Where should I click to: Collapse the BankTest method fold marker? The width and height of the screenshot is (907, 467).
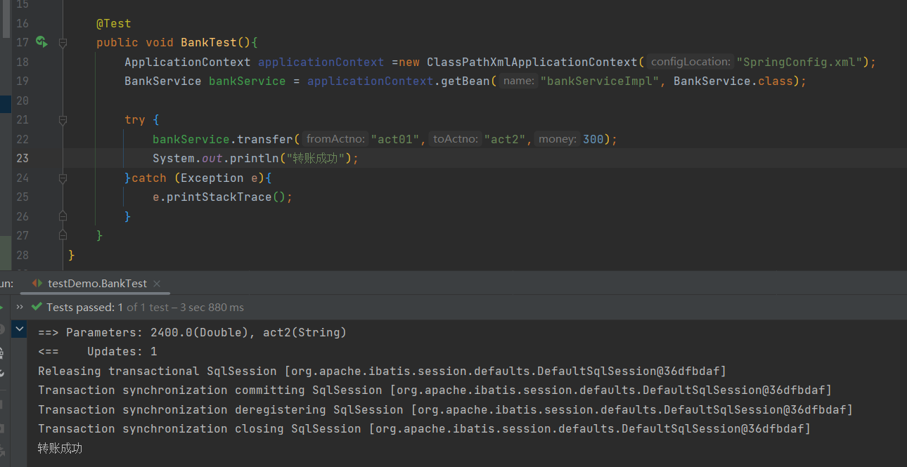[x=63, y=43]
